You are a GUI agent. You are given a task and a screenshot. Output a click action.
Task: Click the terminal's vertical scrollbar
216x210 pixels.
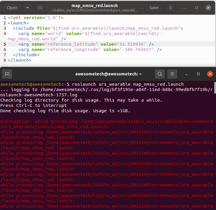click(x=214, y=88)
